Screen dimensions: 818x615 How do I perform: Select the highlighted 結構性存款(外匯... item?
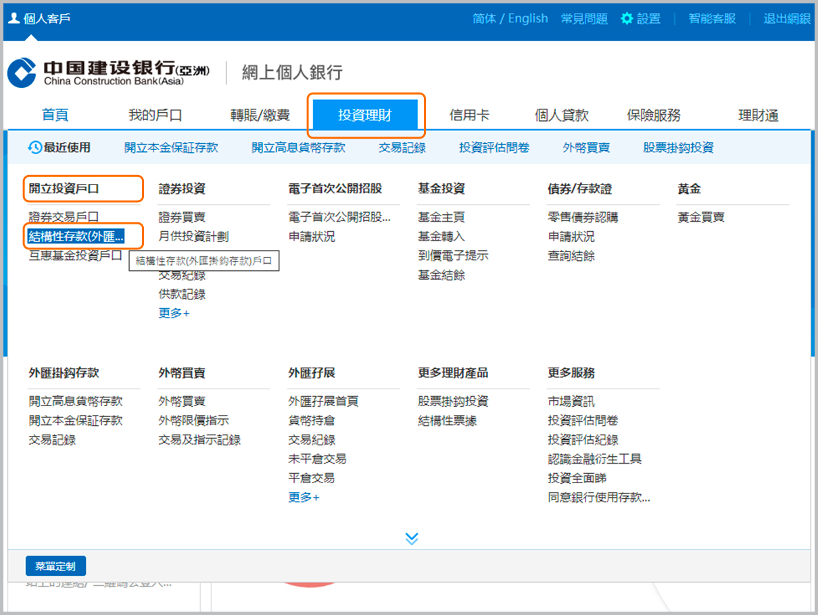click(76, 237)
